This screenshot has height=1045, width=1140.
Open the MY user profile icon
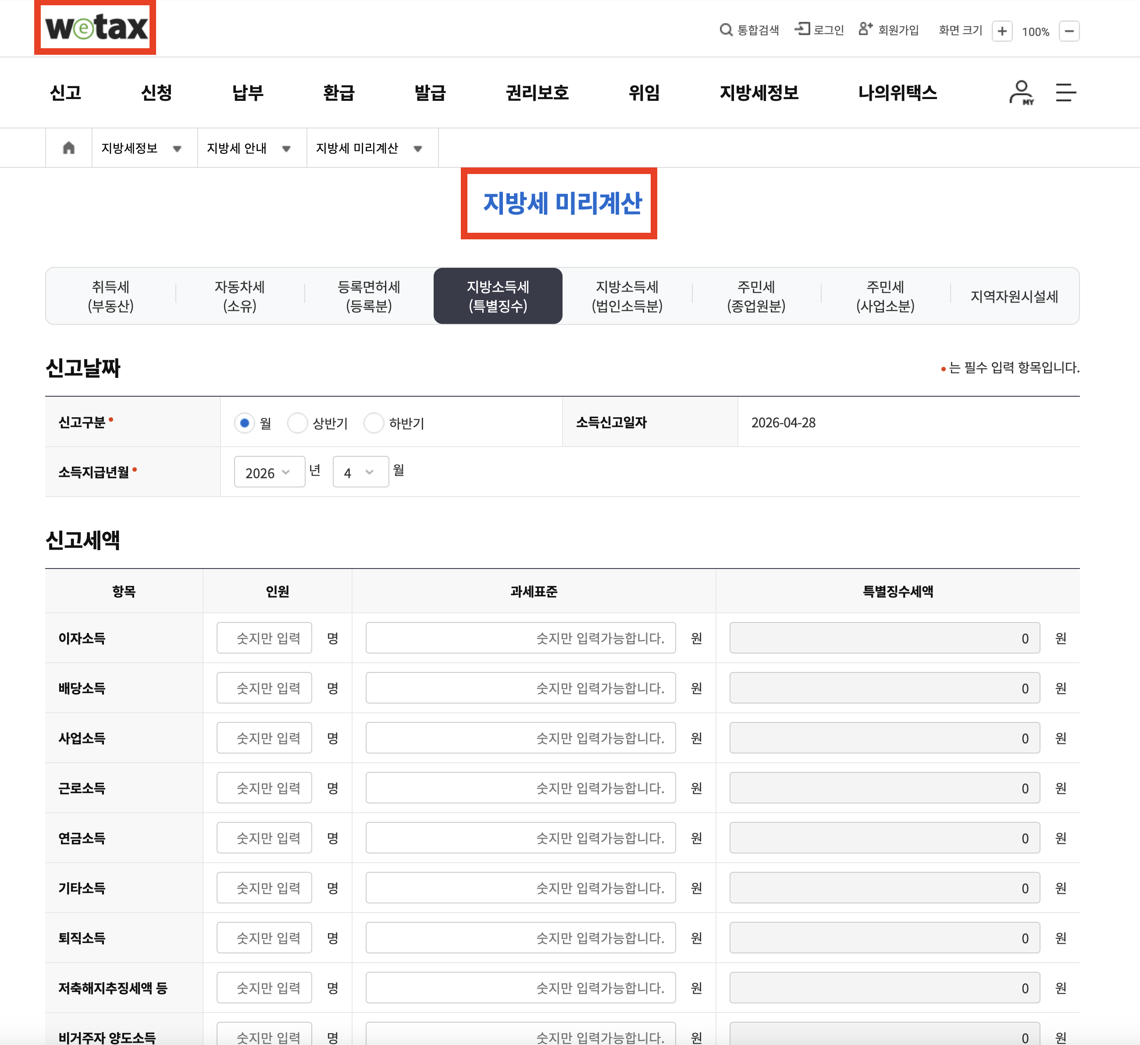[x=1021, y=92]
